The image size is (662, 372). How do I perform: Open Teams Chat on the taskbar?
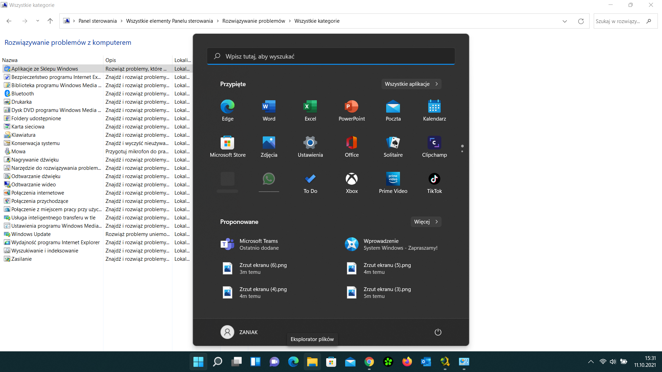pos(274,362)
